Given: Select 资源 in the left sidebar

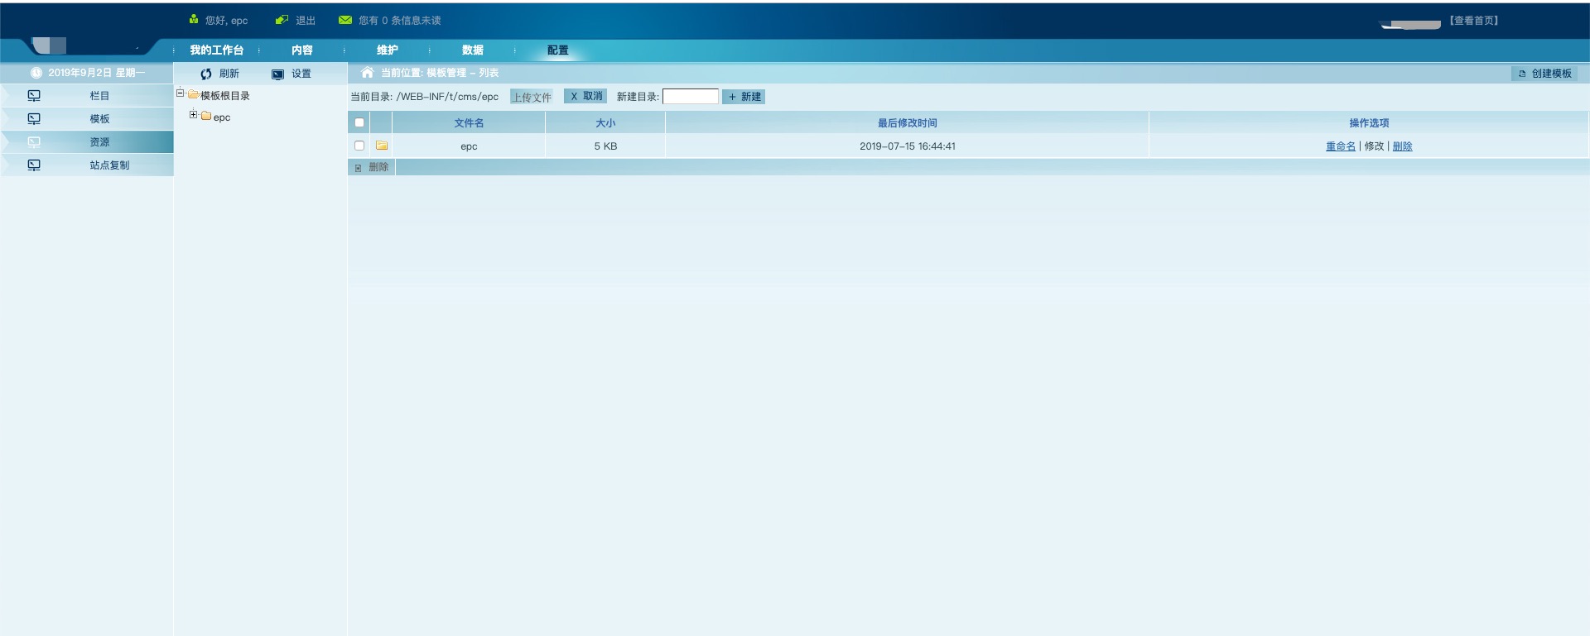Looking at the screenshot, I should tap(87, 142).
